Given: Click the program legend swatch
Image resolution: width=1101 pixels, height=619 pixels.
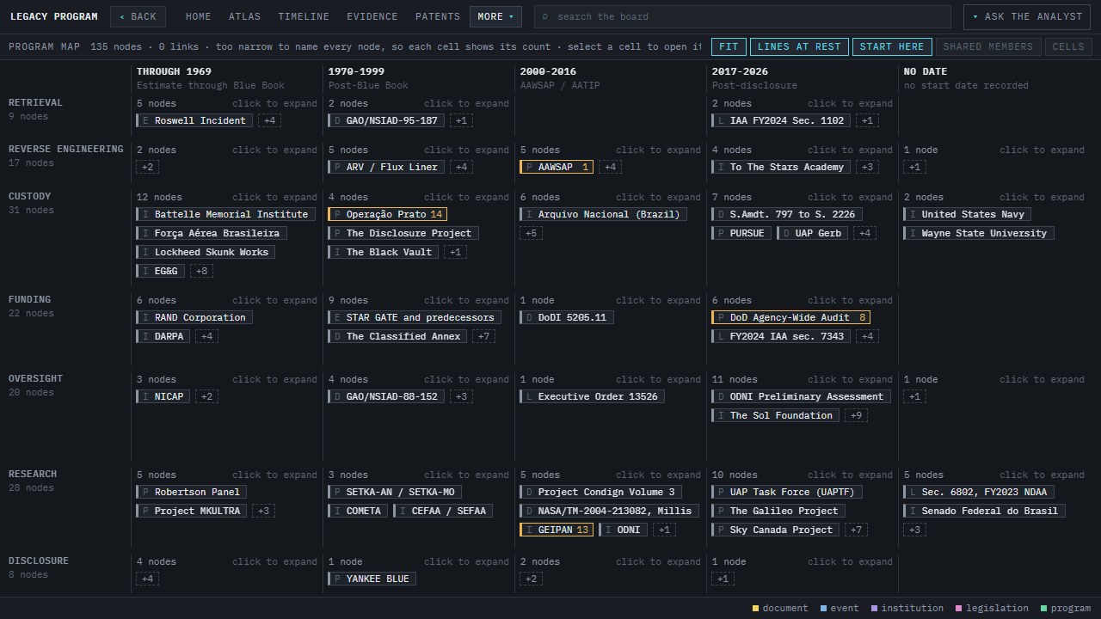Looking at the screenshot, I should point(1044,609).
